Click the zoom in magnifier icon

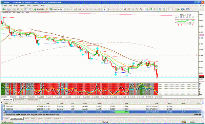[x=160, y=9]
